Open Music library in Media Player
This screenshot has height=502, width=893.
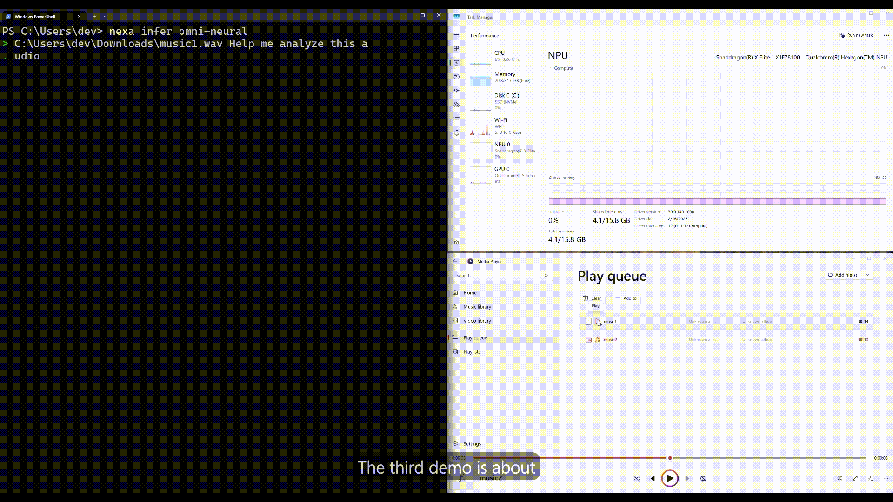(x=477, y=307)
